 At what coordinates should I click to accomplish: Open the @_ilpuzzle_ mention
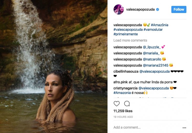(151, 47)
